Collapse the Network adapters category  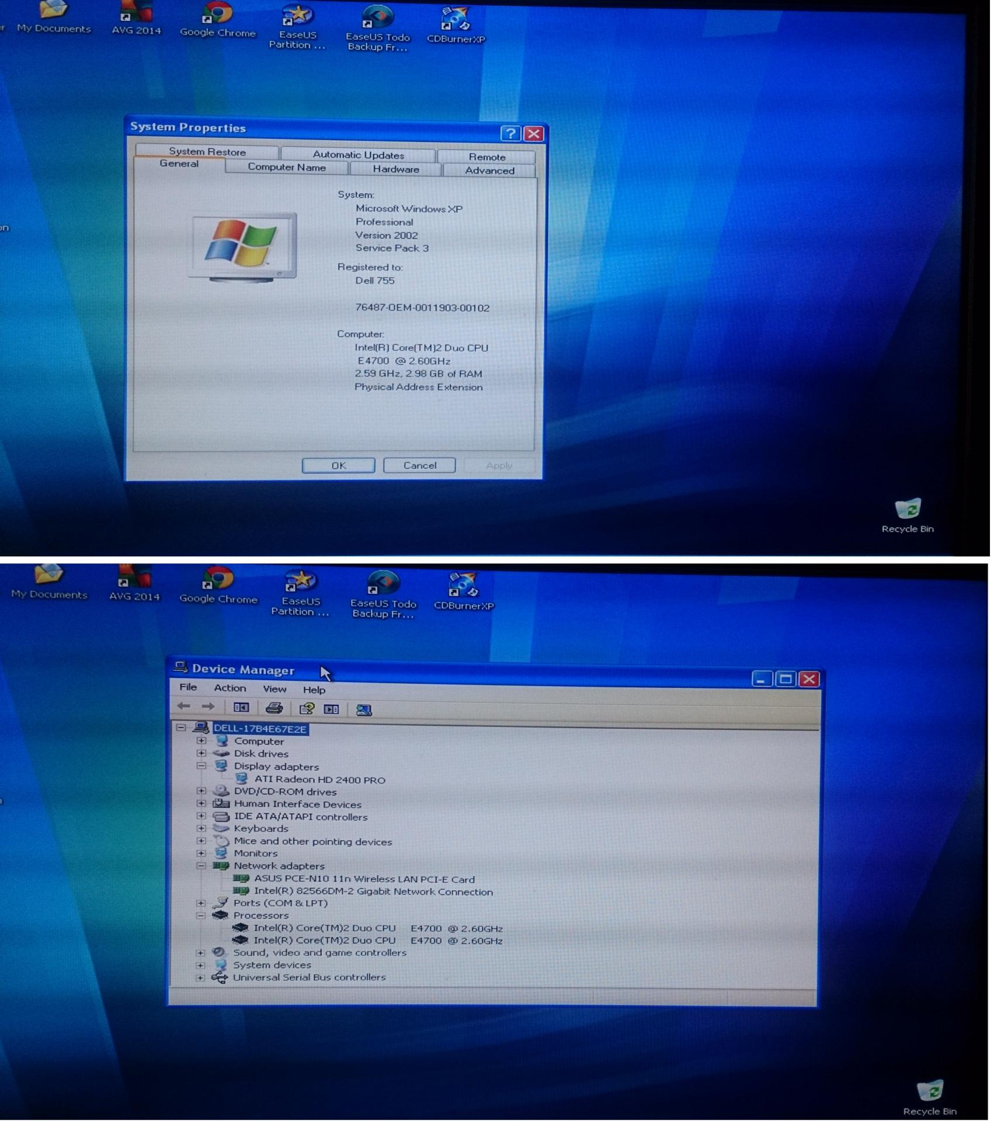(x=201, y=866)
